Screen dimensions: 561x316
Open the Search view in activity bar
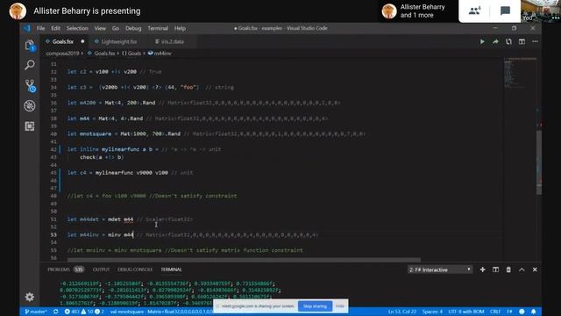click(30, 65)
